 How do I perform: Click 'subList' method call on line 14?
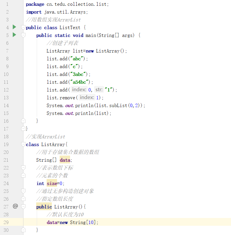coord(118,105)
